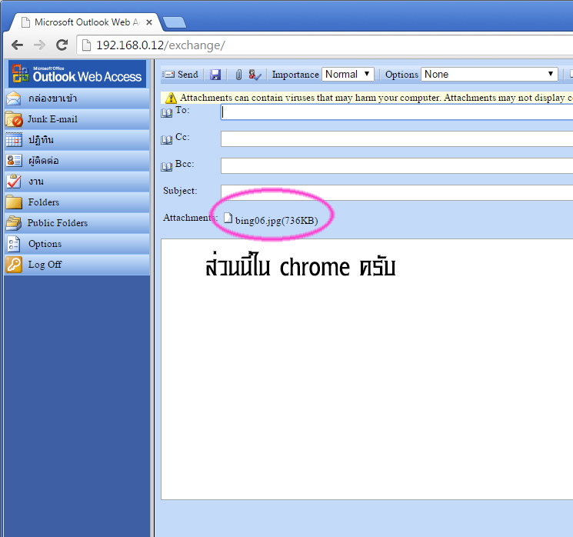The width and height of the screenshot is (573, 537).
Task: Attach a file using paperclip icon
Action: coord(238,75)
